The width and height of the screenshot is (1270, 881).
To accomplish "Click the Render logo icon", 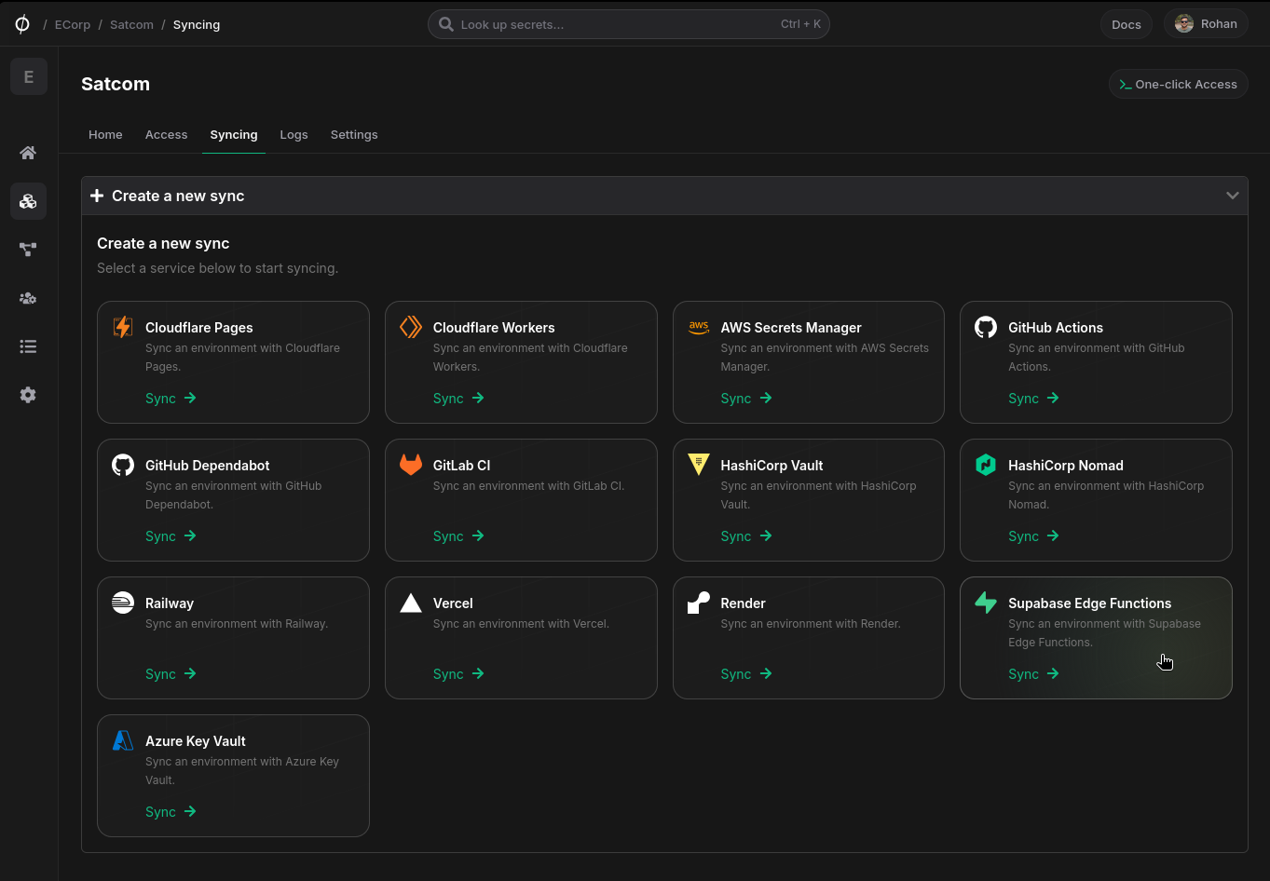I will (699, 603).
